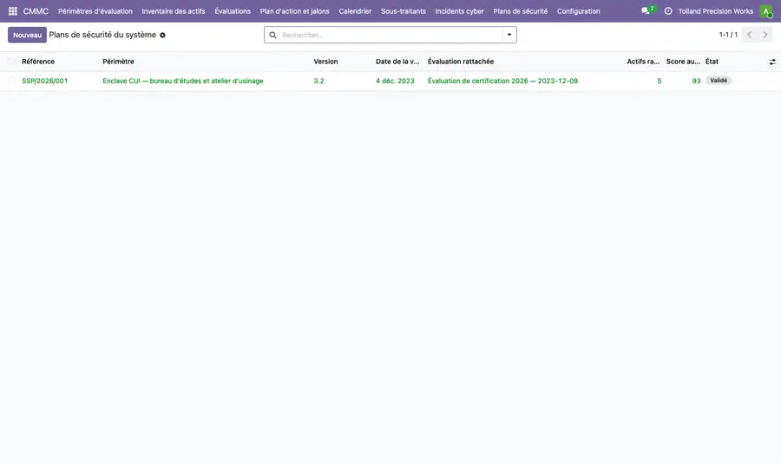Click Évaluation de certification 2026 cell
Screen dimensions: 781x463
pos(502,81)
